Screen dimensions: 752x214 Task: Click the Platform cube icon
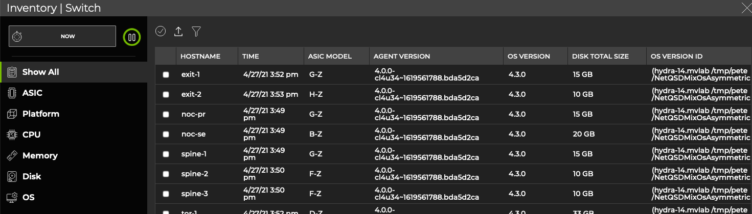12,114
